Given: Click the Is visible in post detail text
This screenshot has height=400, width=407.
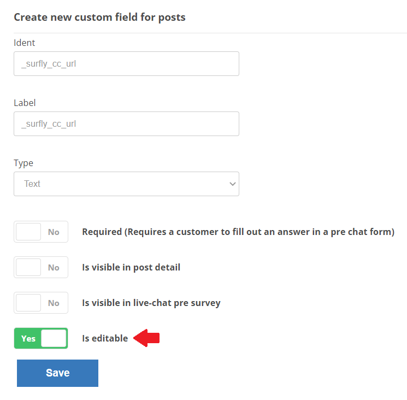Looking at the screenshot, I should [131, 267].
